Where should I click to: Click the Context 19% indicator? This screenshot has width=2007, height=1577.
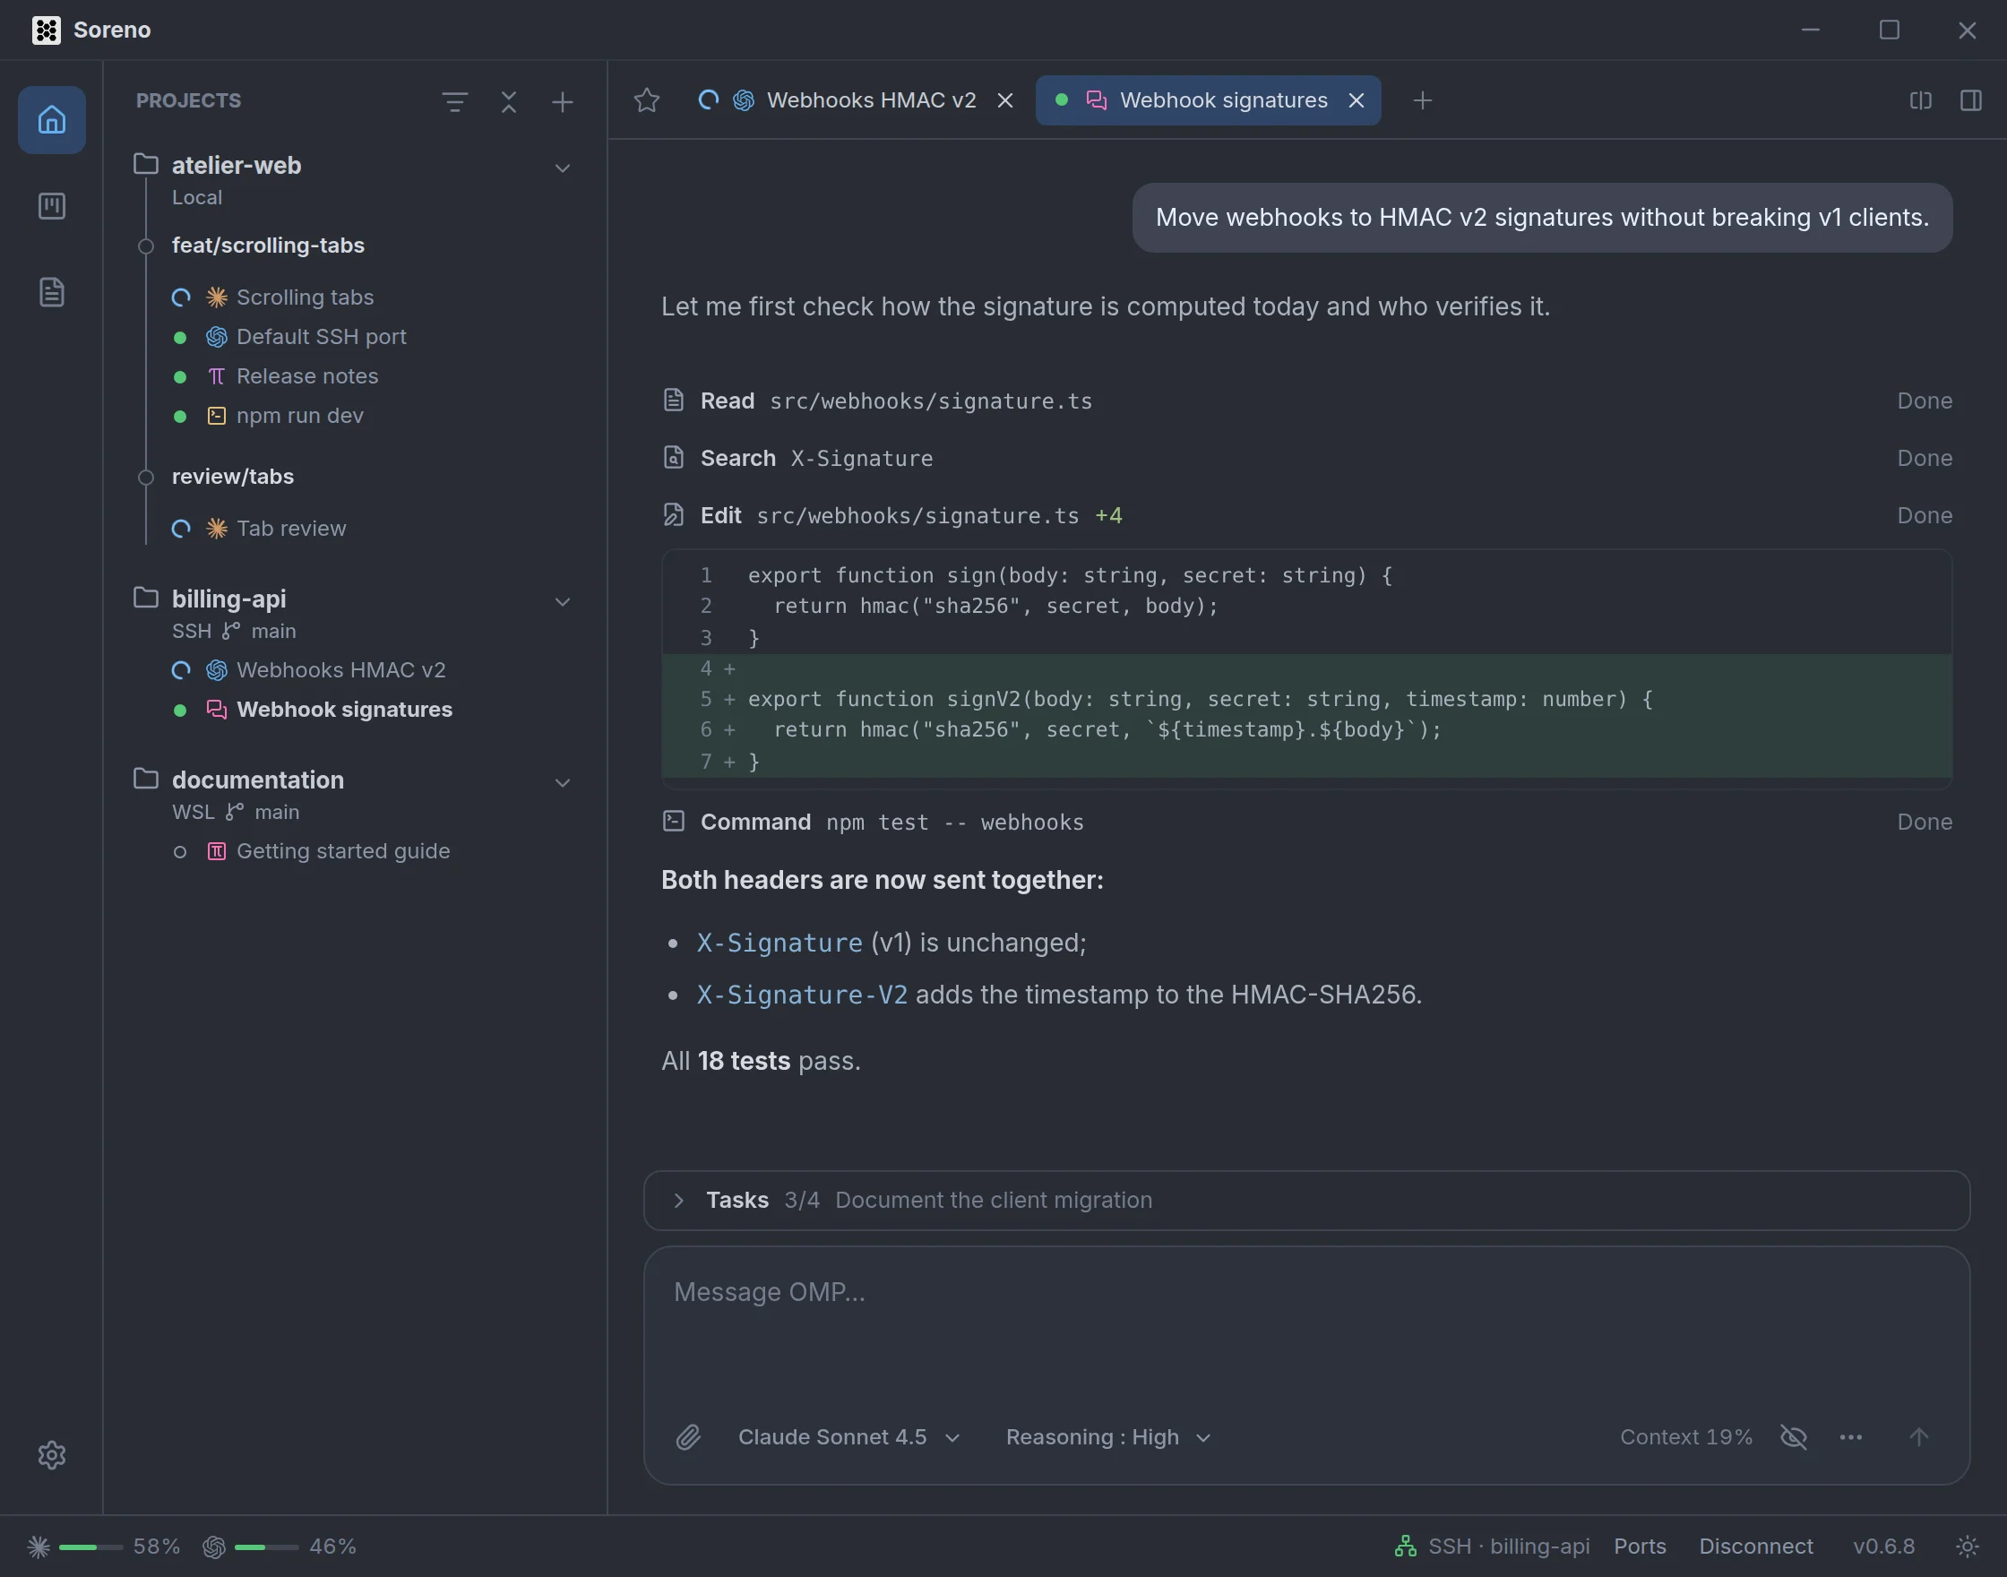point(1685,1436)
